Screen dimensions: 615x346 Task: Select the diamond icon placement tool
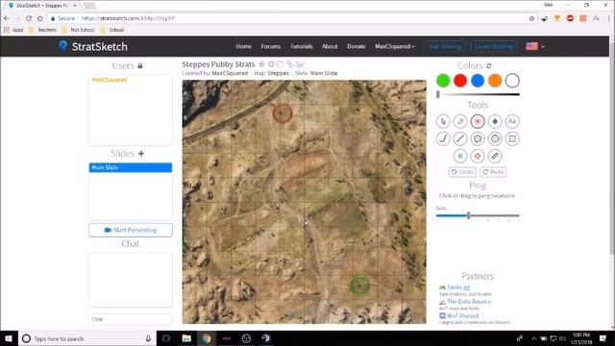pyautogui.click(x=495, y=121)
